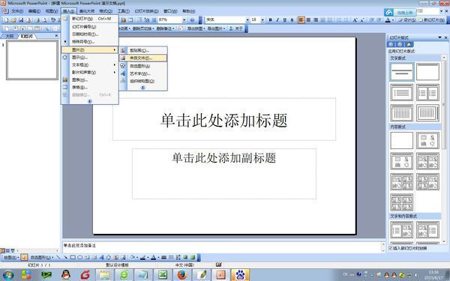Choose 剪贴画(C)... from picture submenu
This screenshot has width=450, height=281.
click(x=143, y=50)
